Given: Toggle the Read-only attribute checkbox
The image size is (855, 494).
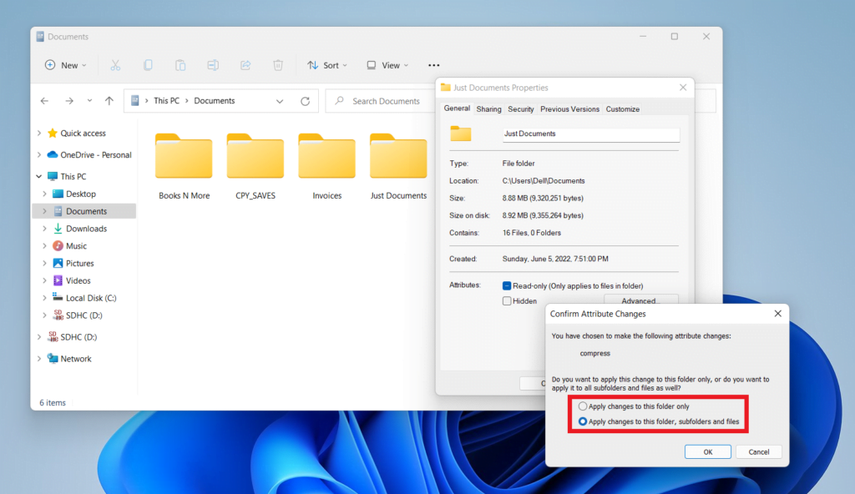Looking at the screenshot, I should tap(508, 285).
